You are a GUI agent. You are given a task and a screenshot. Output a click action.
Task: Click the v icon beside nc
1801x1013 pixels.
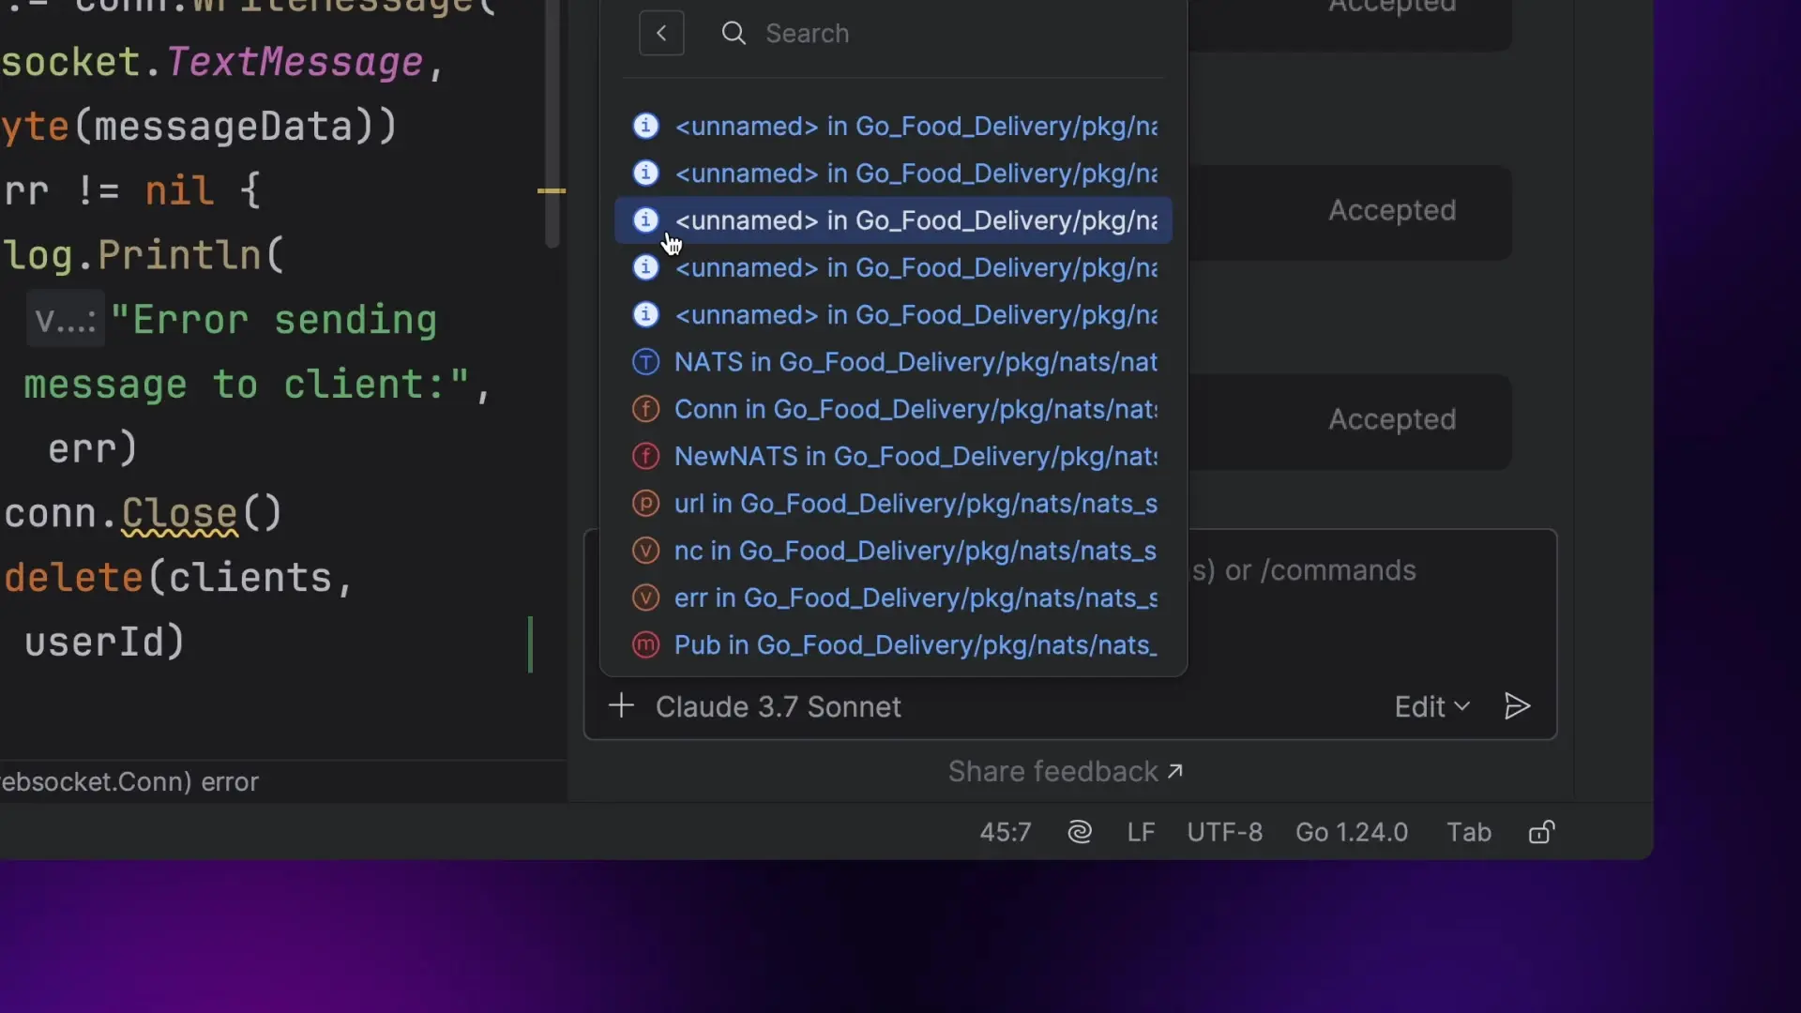tap(645, 551)
